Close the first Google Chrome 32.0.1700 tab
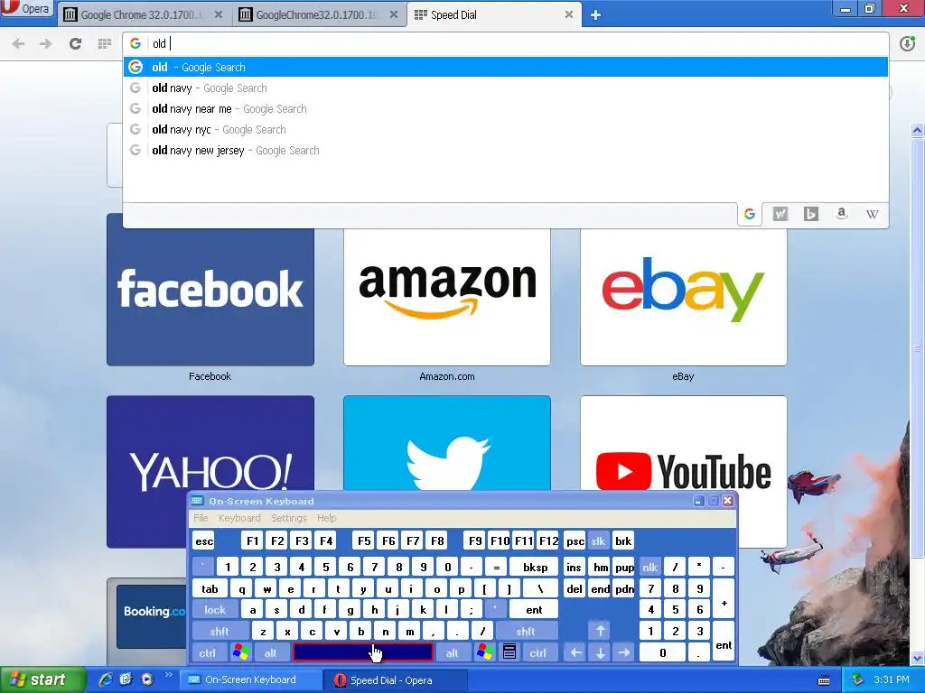This screenshot has height=693, width=925. 219,14
